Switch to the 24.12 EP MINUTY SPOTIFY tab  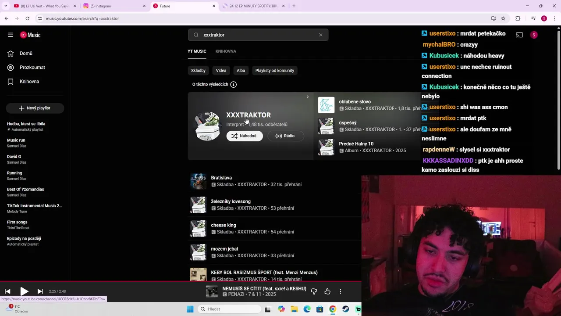254,6
